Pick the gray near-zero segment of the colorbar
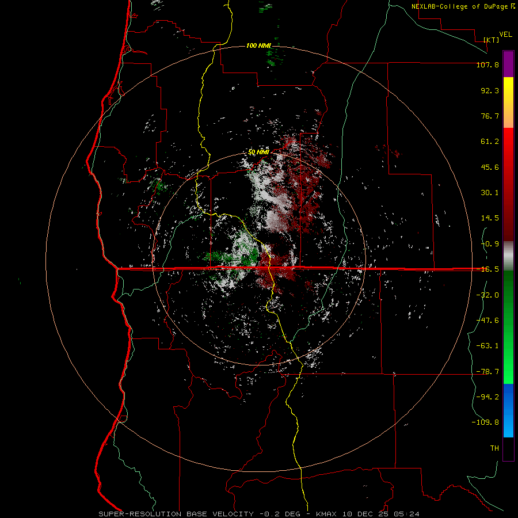This screenshot has height=518, width=518. [x=508, y=256]
